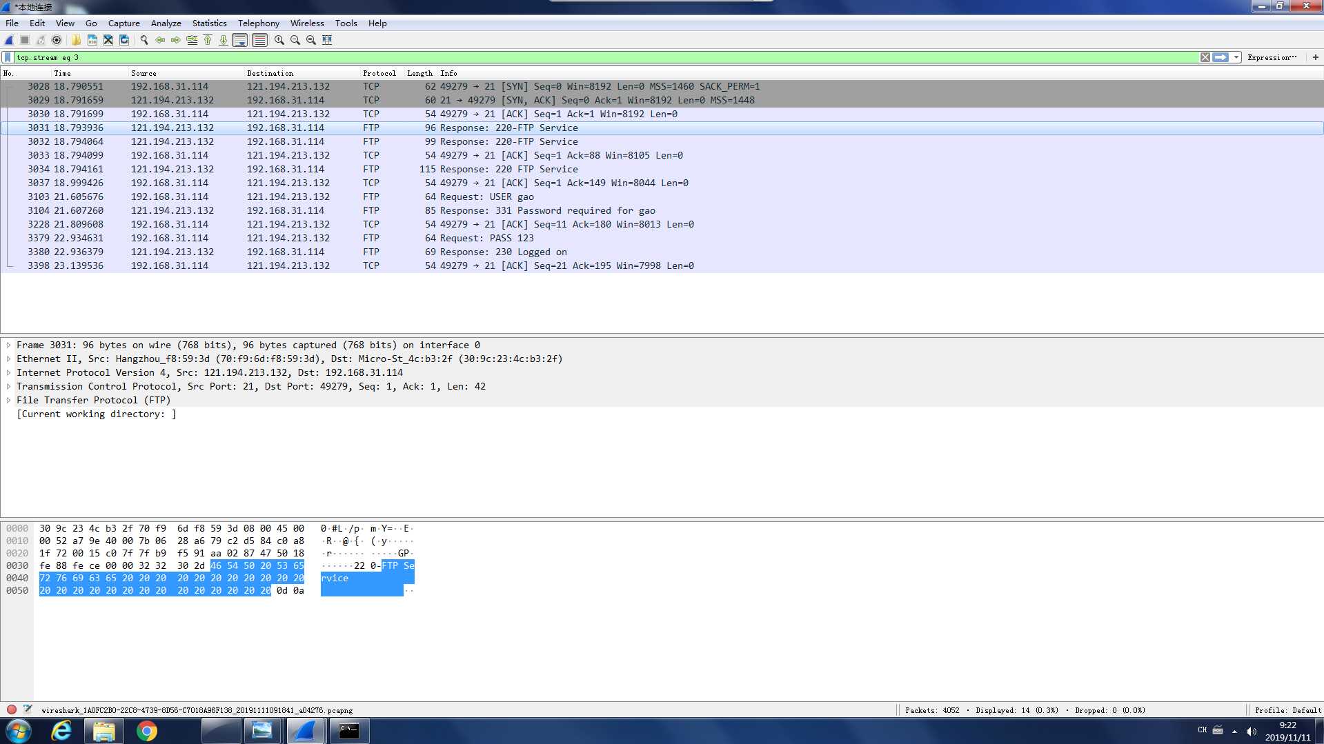Jump to the last packet

[x=224, y=40]
